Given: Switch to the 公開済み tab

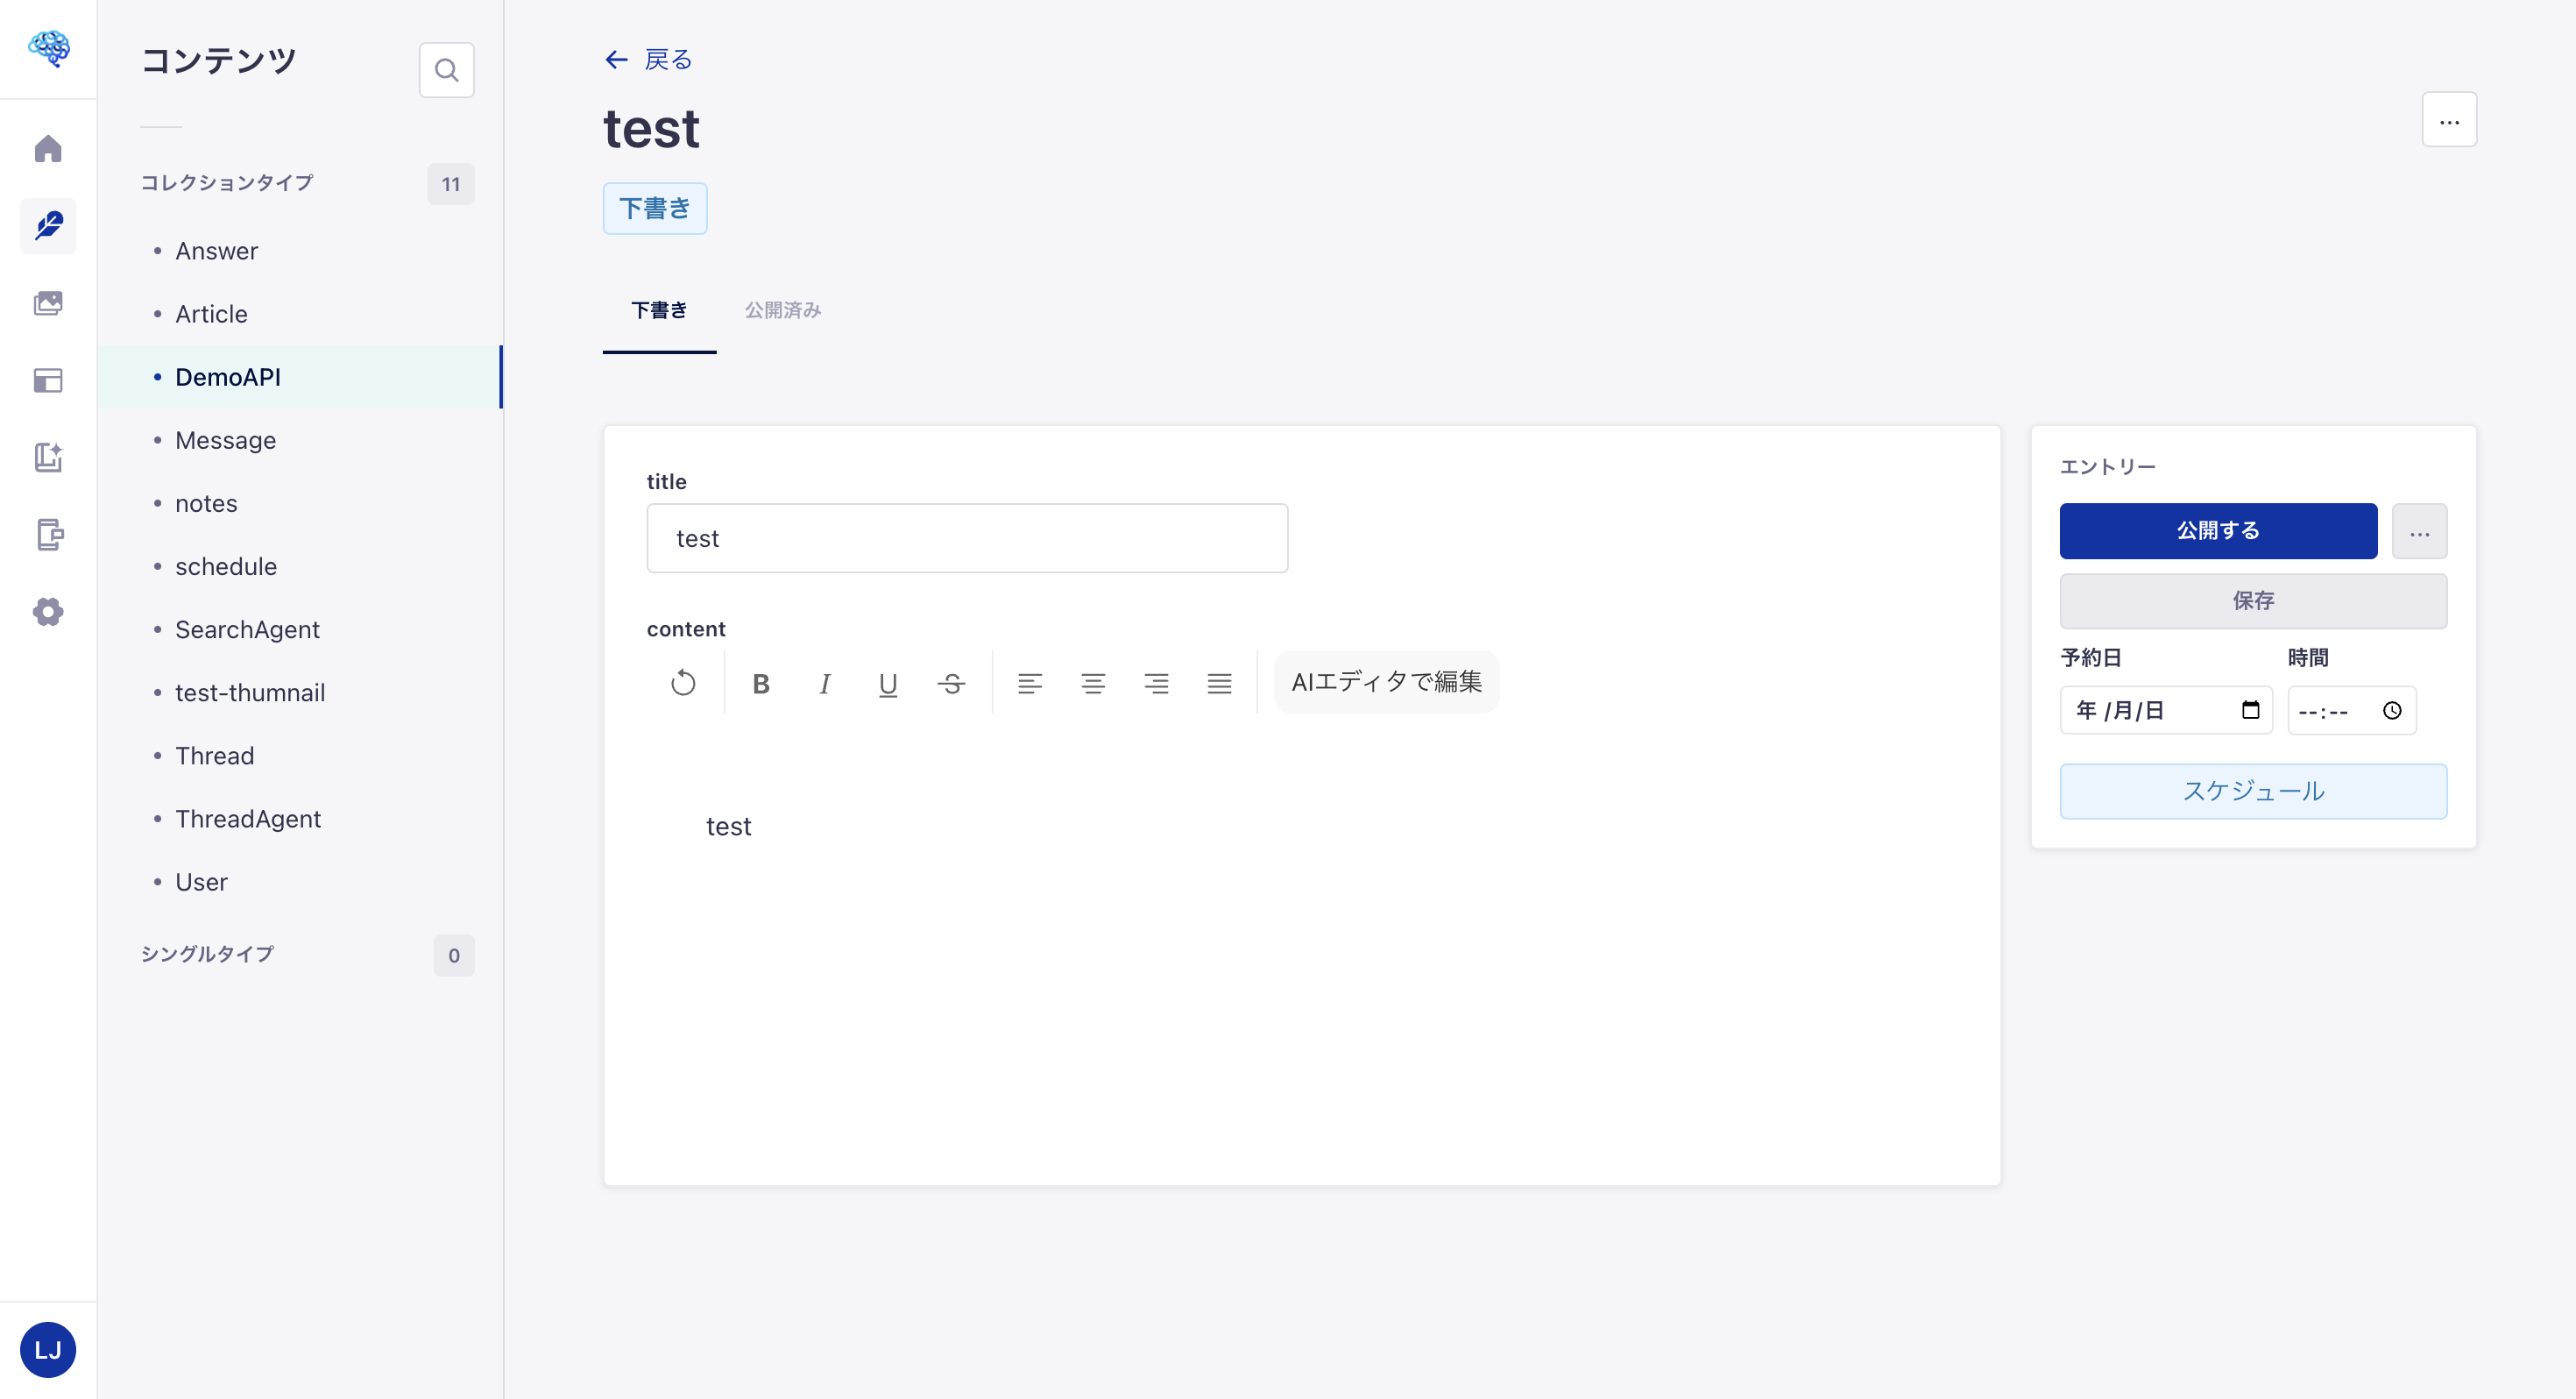Looking at the screenshot, I should click(782, 310).
